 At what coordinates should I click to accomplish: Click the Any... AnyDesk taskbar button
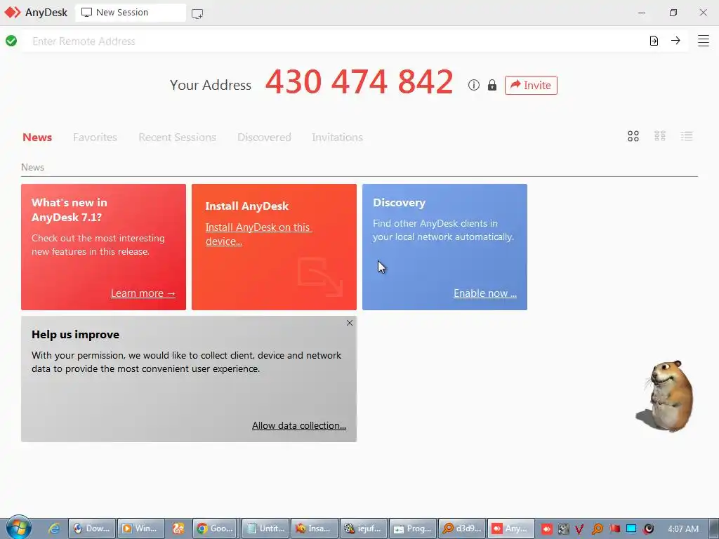pyautogui.click(x=511, y=528)
